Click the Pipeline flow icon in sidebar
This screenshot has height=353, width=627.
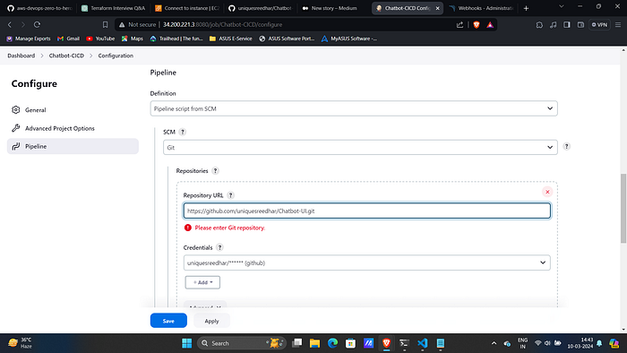15,146
